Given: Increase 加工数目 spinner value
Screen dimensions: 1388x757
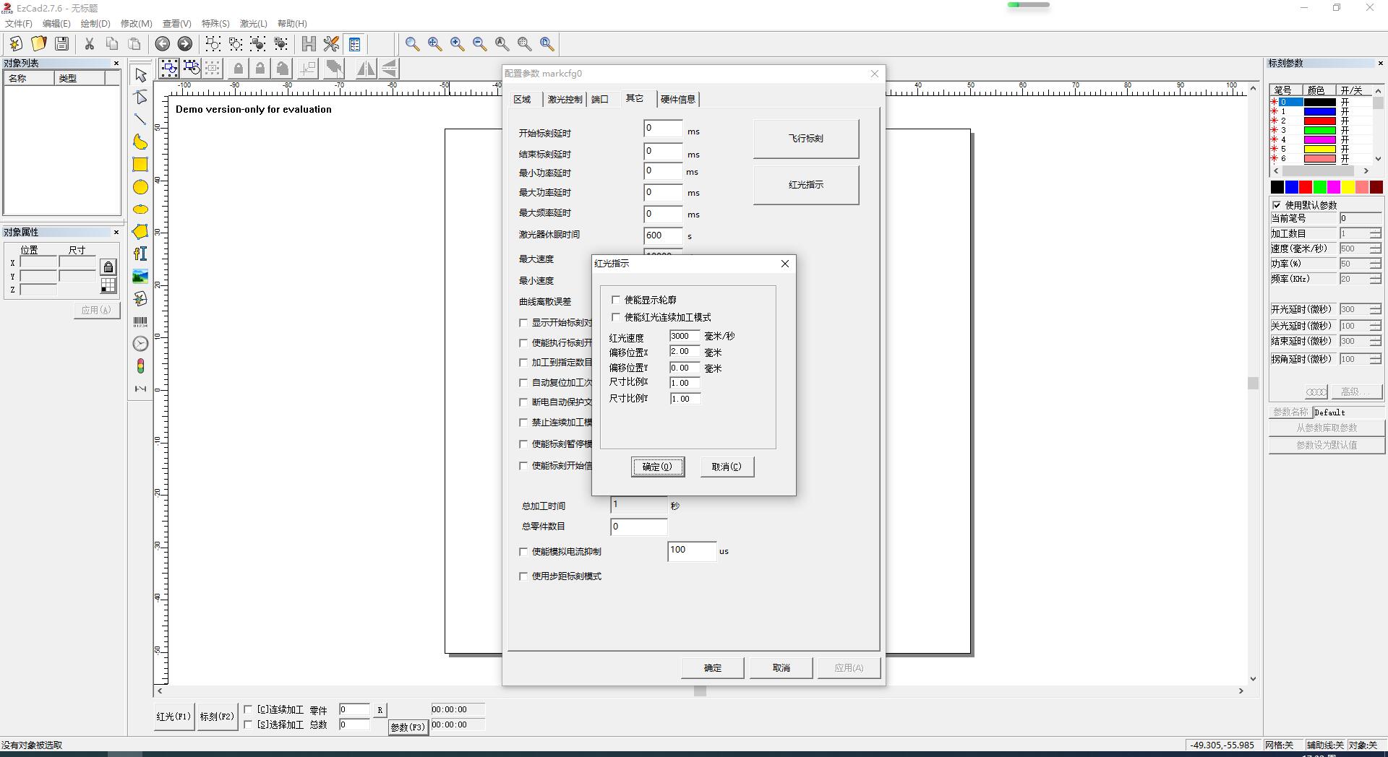Looking at the screenshot, I should point(1375,230).
